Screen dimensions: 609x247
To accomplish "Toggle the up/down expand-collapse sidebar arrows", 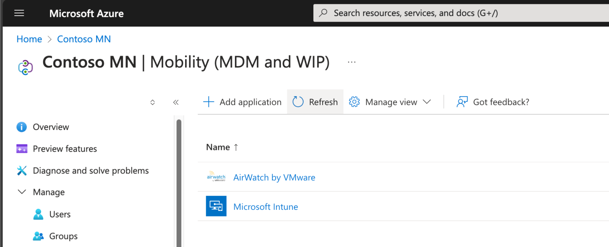I will (x=152, y=102).
